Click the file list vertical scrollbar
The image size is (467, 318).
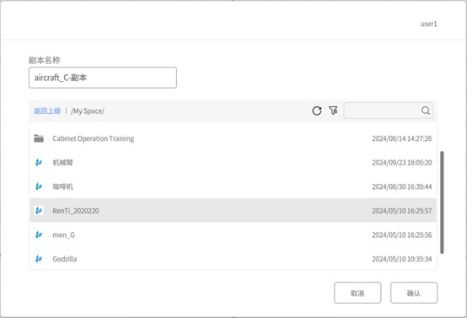click(x=442, y=202)
